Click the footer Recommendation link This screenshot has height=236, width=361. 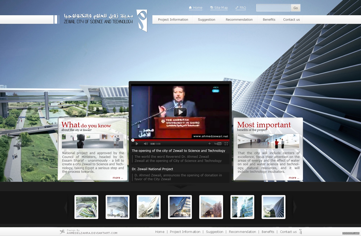242,232
